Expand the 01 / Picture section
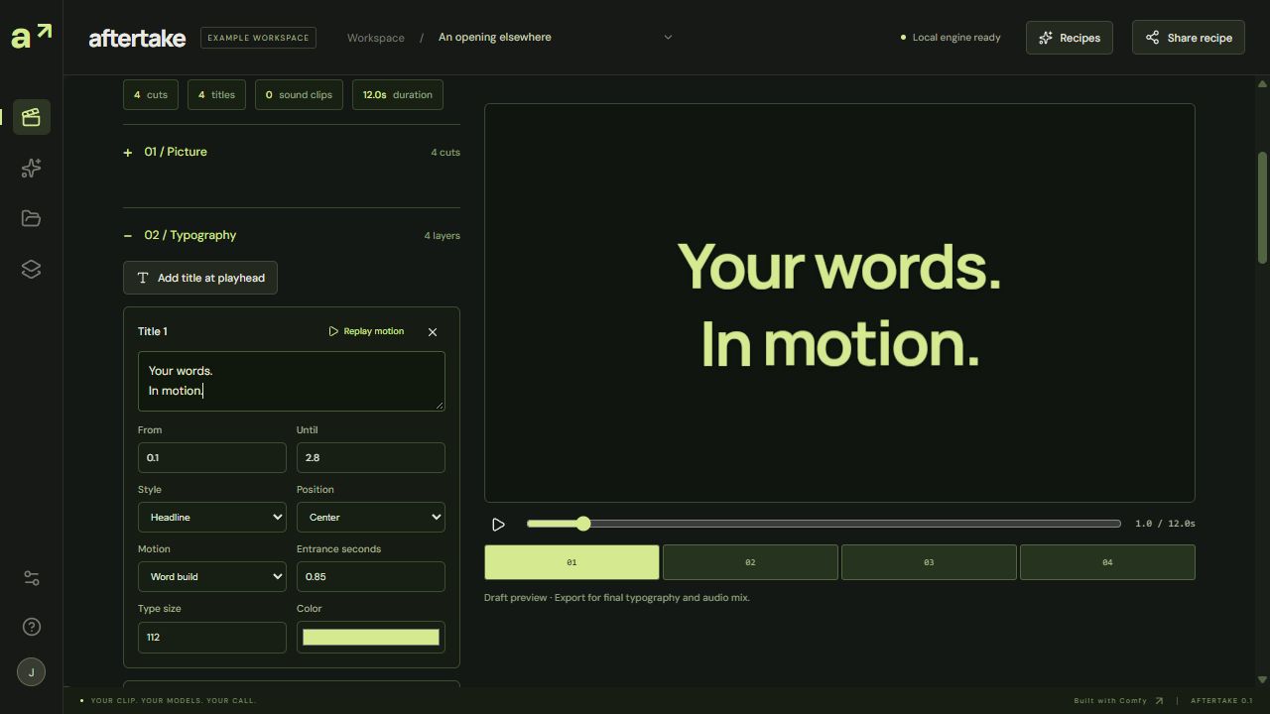 [292, 152]
